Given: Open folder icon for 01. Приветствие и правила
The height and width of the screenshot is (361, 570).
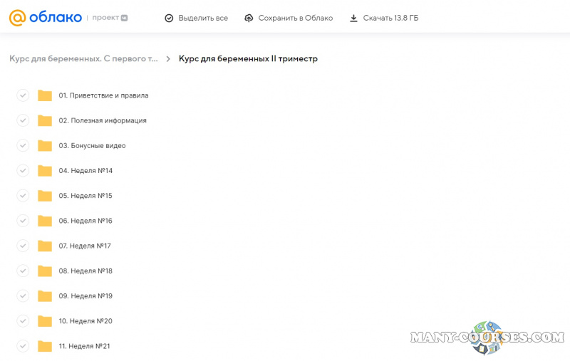Looking at the screenshot, I should (45, 95).
